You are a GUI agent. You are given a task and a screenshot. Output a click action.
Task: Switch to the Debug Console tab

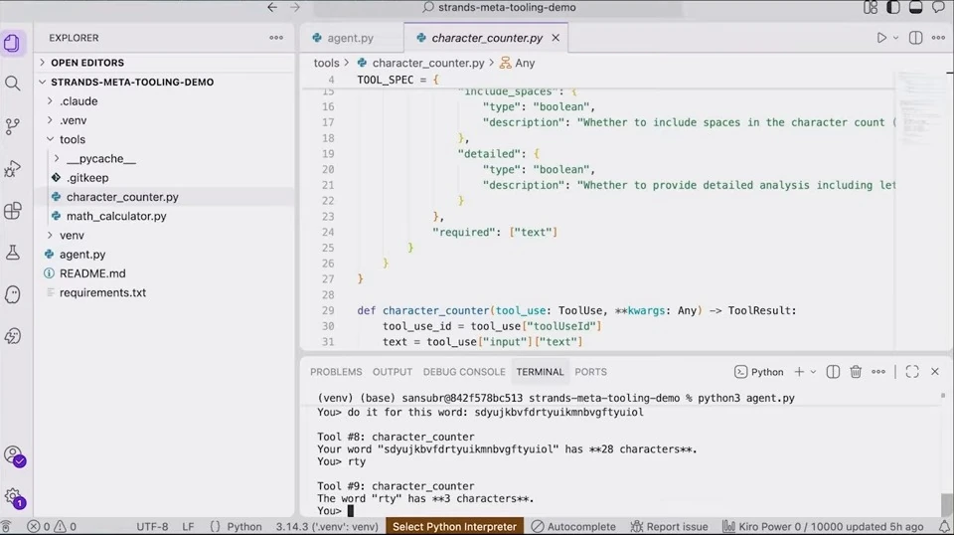(x=464, y=372)
